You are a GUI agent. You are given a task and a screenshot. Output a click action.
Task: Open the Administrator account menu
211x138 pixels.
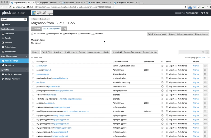pyautogui.click(x=193, y=13)
